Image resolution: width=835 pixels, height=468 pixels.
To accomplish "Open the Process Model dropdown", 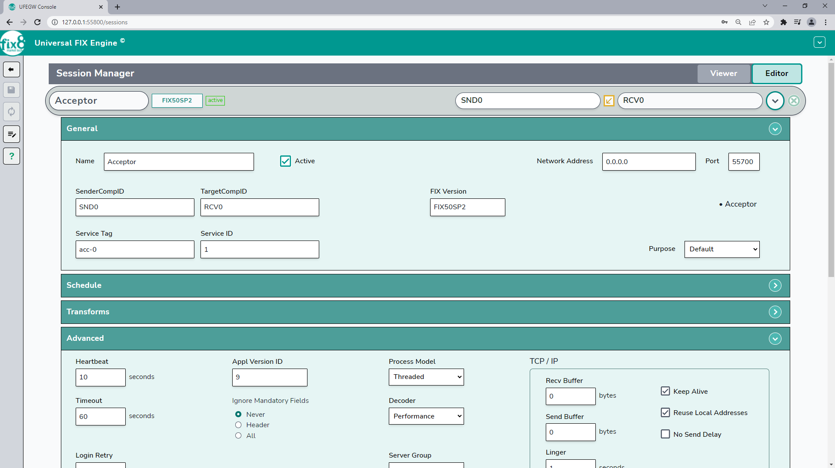I will (x=426, y=377).
